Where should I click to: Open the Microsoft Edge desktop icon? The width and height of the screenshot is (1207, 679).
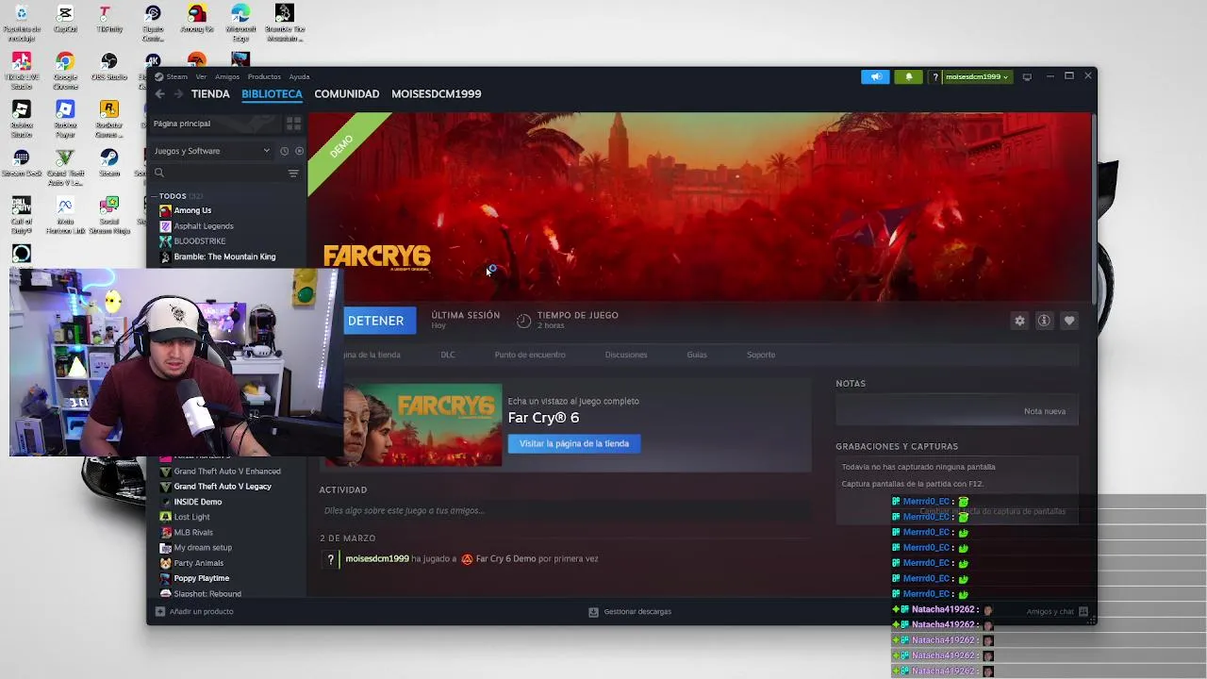click(240, 23)
